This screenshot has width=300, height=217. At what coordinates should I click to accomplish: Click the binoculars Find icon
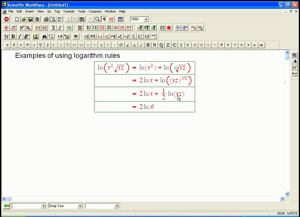[x=44, y=36]
